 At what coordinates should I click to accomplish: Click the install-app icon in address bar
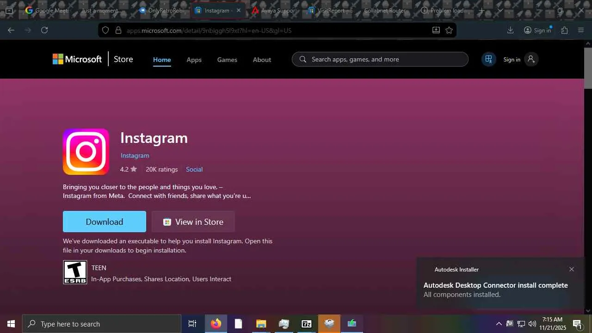436,30
